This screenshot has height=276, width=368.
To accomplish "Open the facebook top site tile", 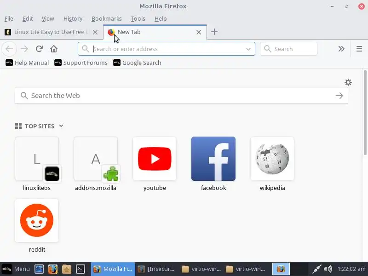I will 213,159.
